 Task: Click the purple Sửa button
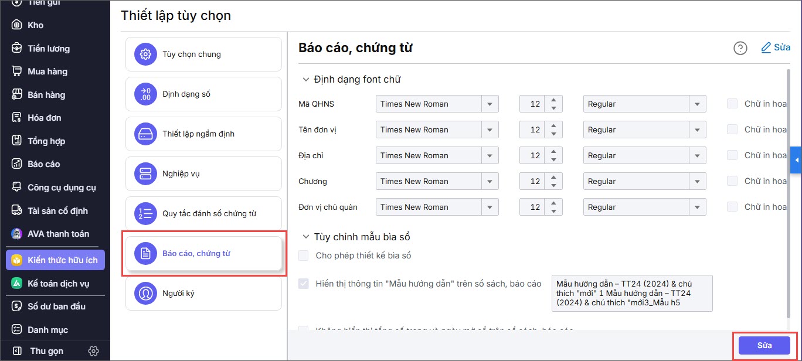click(x=764, y=346)
